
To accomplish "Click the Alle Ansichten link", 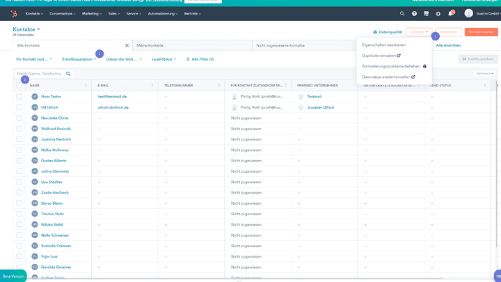I will [448, 45].
